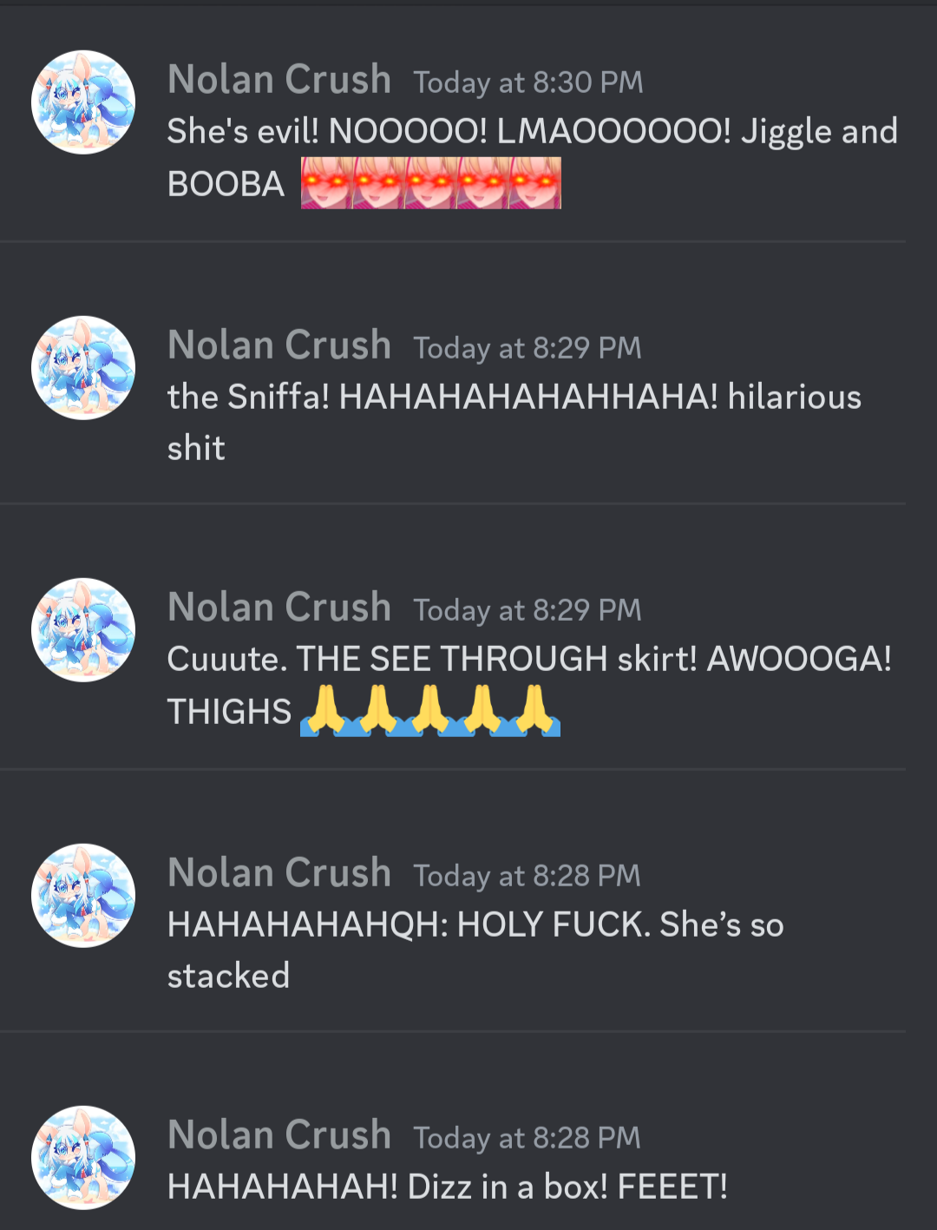Click timestamp of the Sniffa message
This screenshot has width=937, height=1230.
527,349
